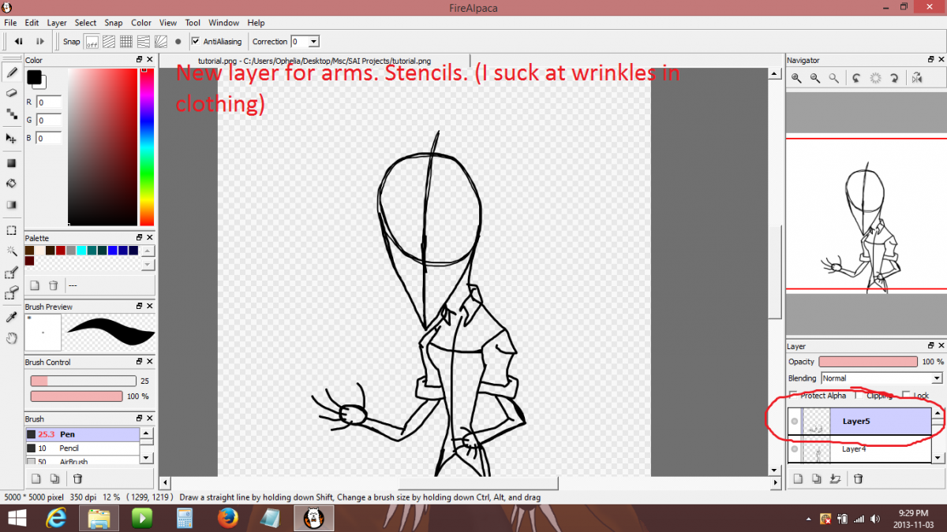Activate the Hand pan tool
Image resolution: width=947 pixels, height=532 pixels.
tap(12, 338)
